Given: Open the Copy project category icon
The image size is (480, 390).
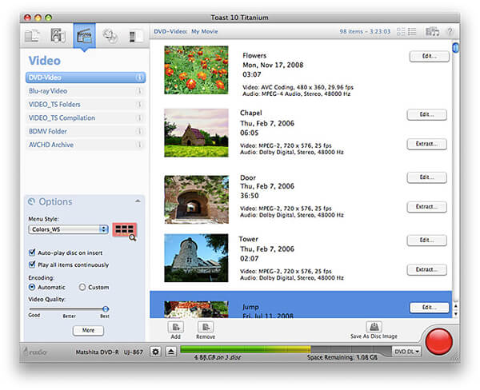Looking at the screenshot, I should coord(110,36).
